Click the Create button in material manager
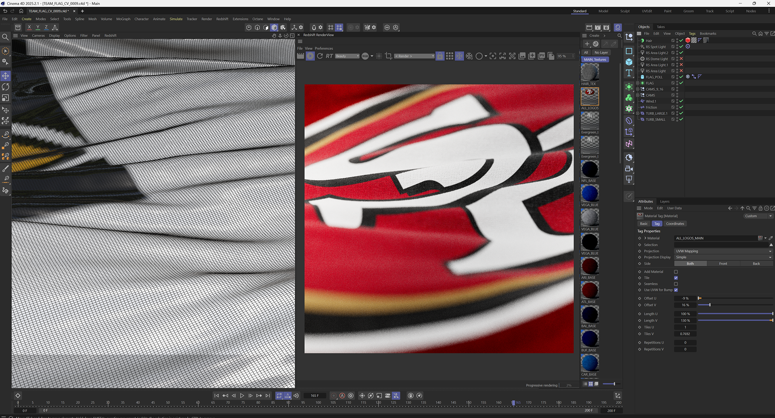 [x=594, y=35]
